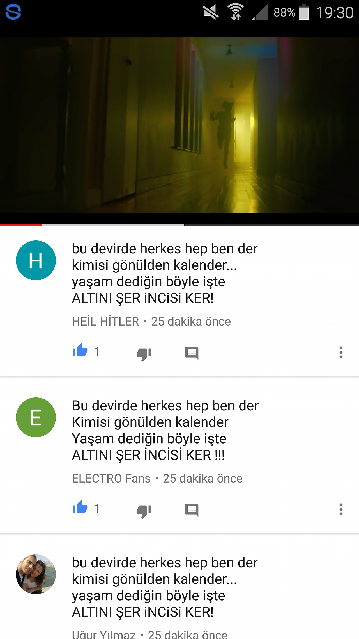Tap the battery status icon

[x=303, y=12]
